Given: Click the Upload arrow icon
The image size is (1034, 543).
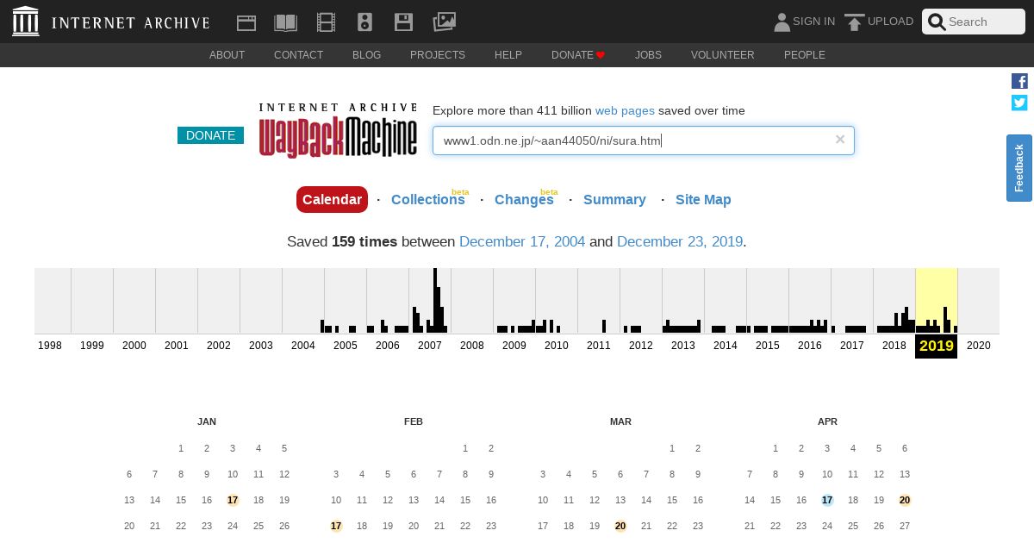Looking at the screenshot, I should (854, 22).
